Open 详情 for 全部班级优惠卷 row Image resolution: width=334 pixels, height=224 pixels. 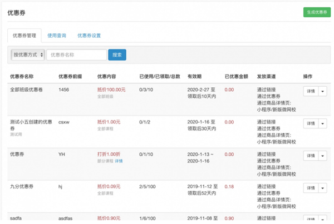click(311, 91)
